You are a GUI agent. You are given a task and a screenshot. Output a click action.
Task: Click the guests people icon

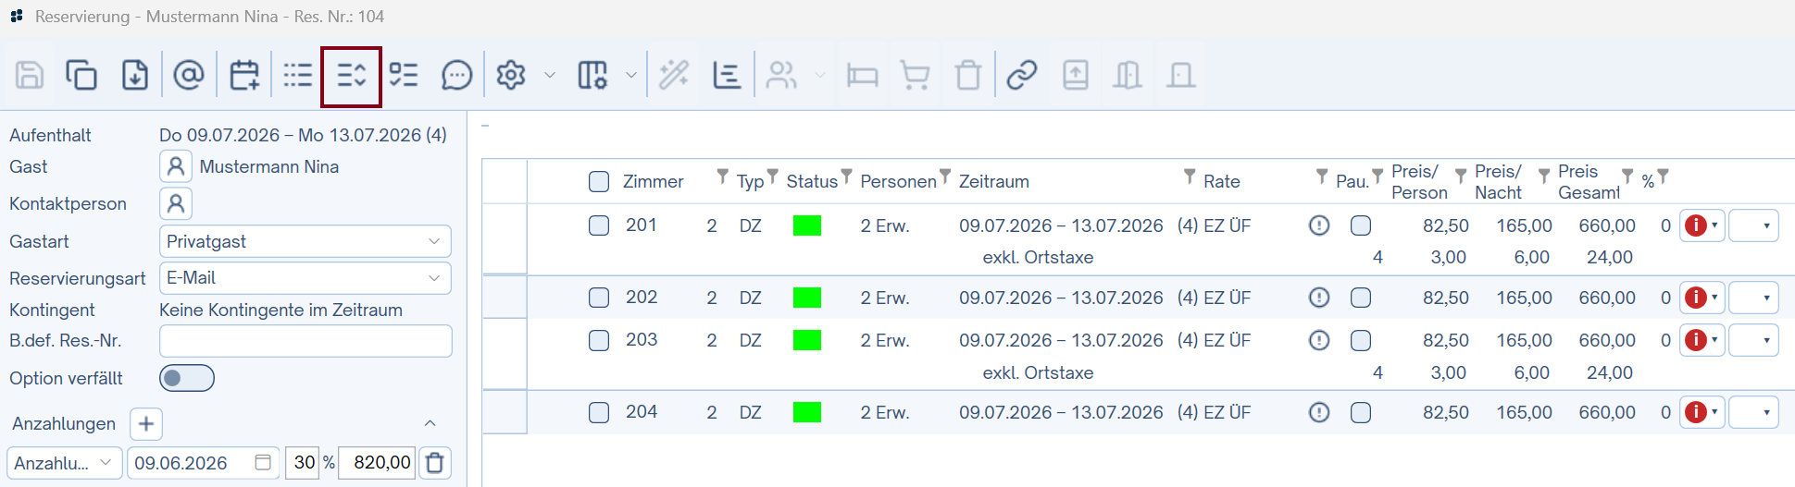[781, 75]
